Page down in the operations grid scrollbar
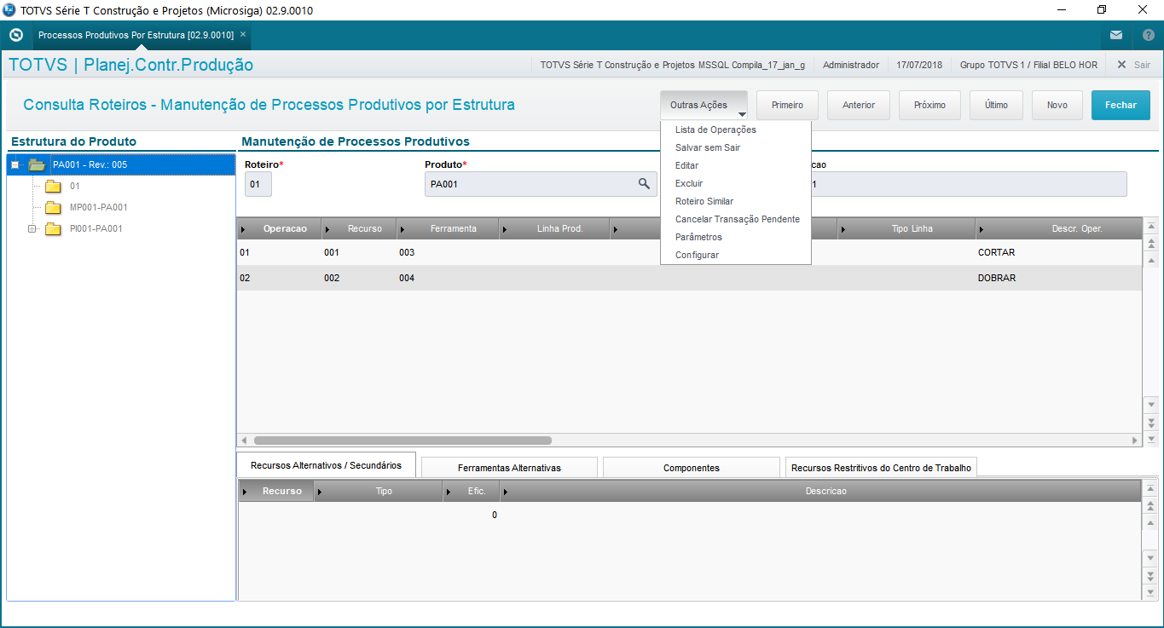This screenshot has width=1164, height=628. 1151,422
